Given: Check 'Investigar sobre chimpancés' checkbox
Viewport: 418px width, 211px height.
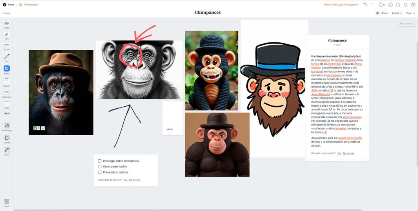Looking at the screenshot, I should [x=100, y=161].
